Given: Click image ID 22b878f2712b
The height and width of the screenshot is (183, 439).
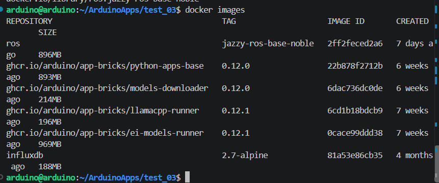Looking at the screenshot, I should click(x=355, y=66).
